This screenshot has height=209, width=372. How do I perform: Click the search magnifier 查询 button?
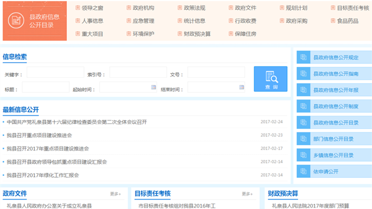(270, 79)
